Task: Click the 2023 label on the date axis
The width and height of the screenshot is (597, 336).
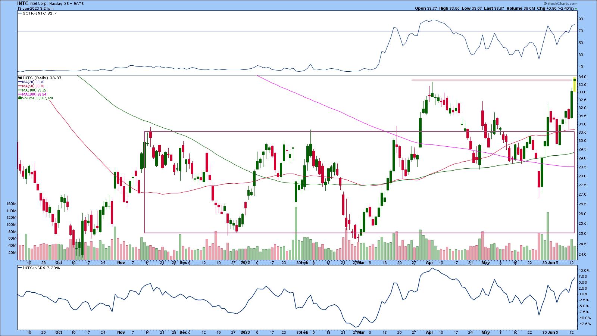Action: coord(245,262)
